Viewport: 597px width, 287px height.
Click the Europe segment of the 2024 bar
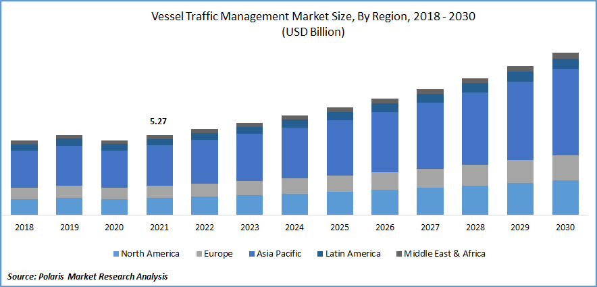[294, 186]
